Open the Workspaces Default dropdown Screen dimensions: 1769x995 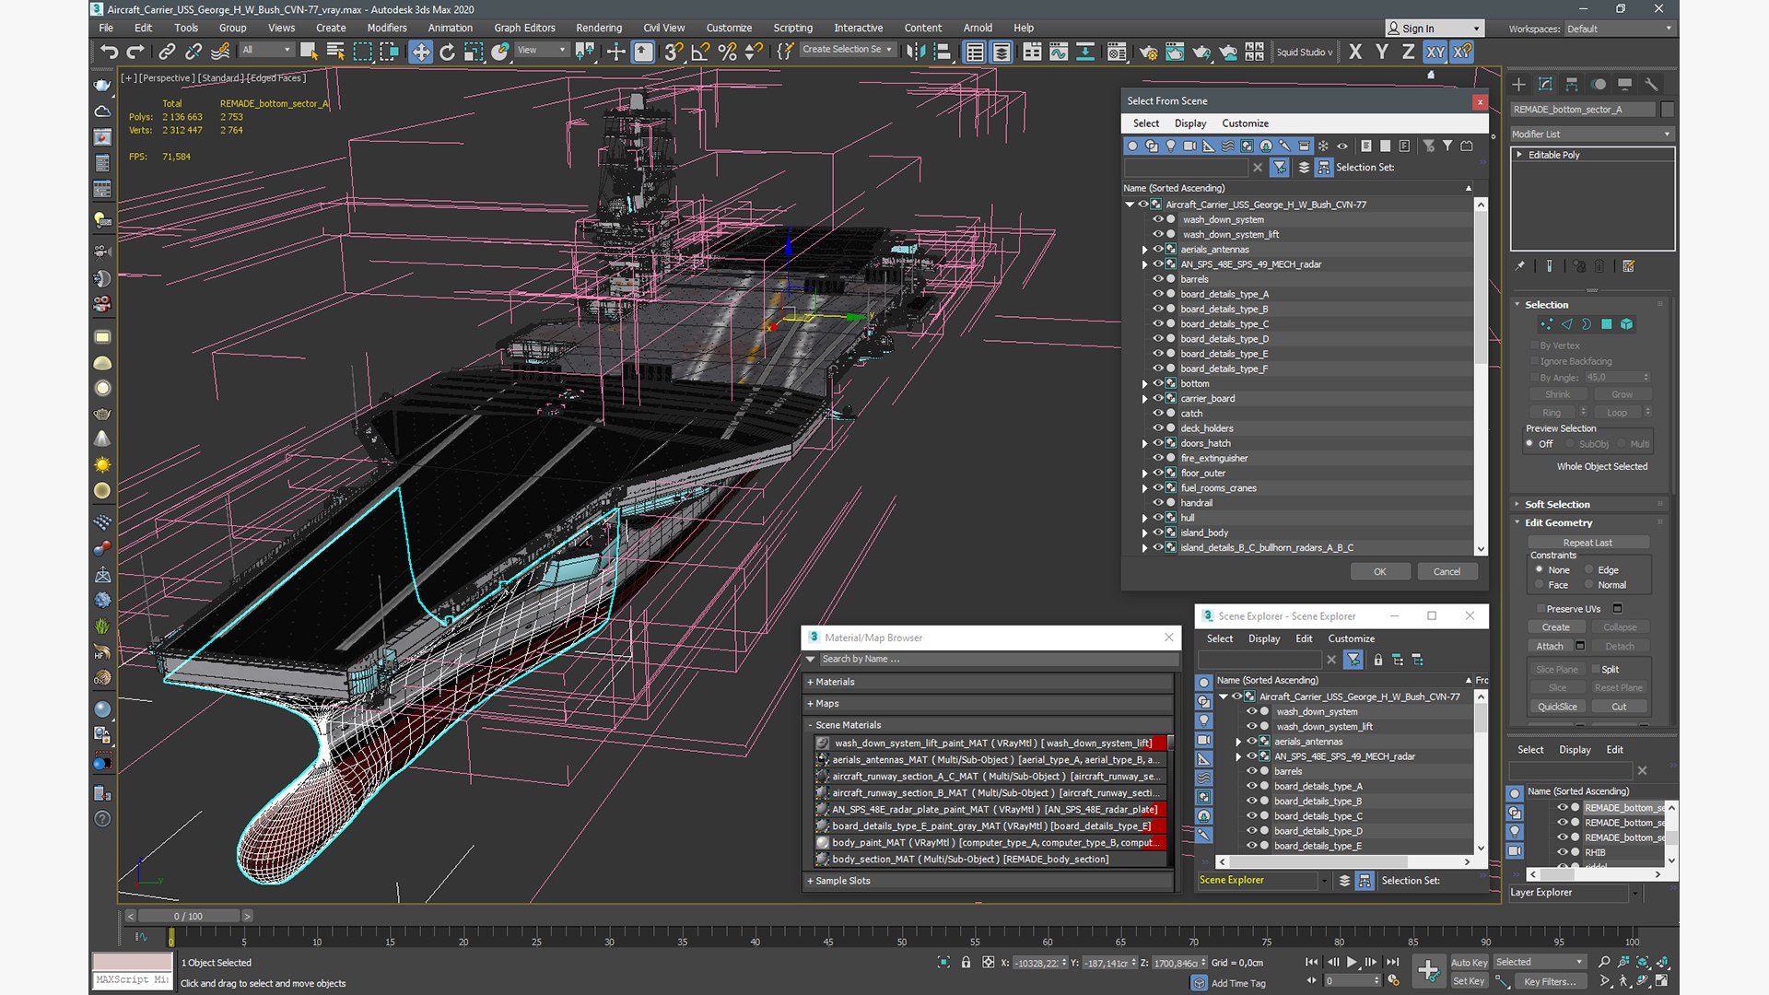(1619, 29)
